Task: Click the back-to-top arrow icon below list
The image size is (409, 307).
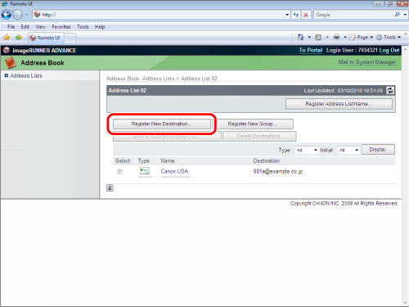Action: click(110, 187)
